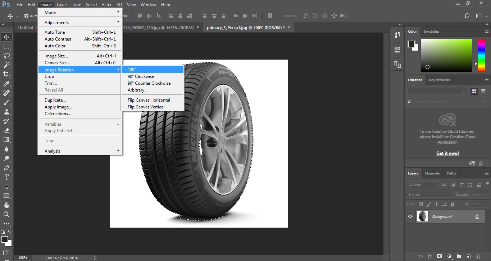Image resolution: width=491 pixels, height=261 pixels.
Task: Select Auto Tone menu entry
Action: tap(80, 32)
